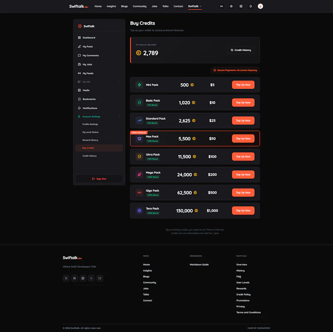The width and height of the screenshot is (333, 332).
Task: Open Credit History in the sidebar
Action: click(99, 156)
